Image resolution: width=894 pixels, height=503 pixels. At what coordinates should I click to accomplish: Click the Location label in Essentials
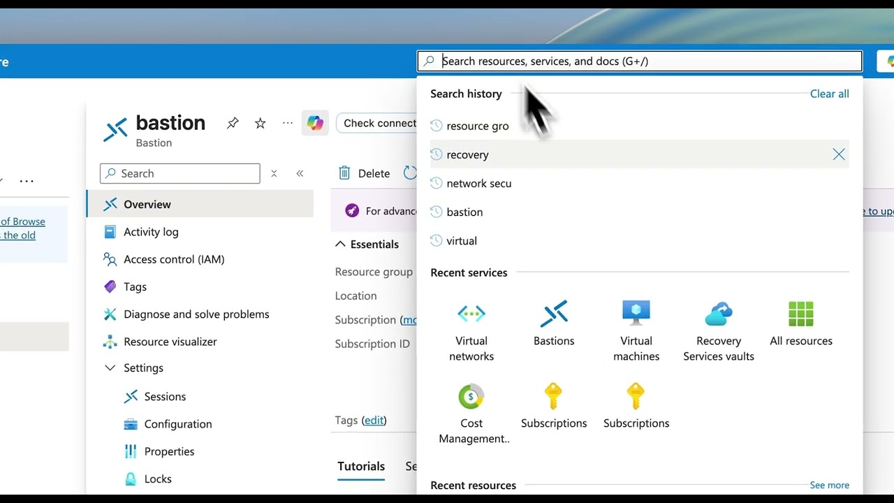click(x=356, y=296)
